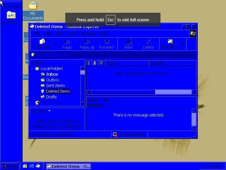Select the Drafts folder label
Viewport: 226px width, 170px height.
pos(51,97)
